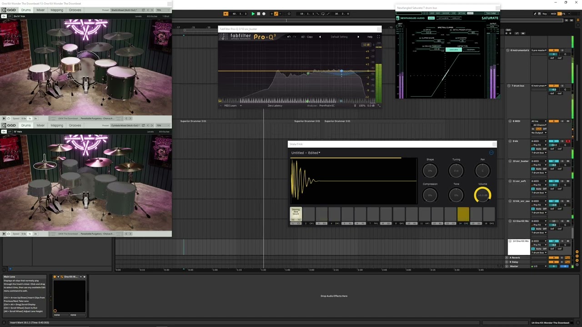Click the Waveform meter type button in Saturate
582x327 pixels.
point(471,50)
